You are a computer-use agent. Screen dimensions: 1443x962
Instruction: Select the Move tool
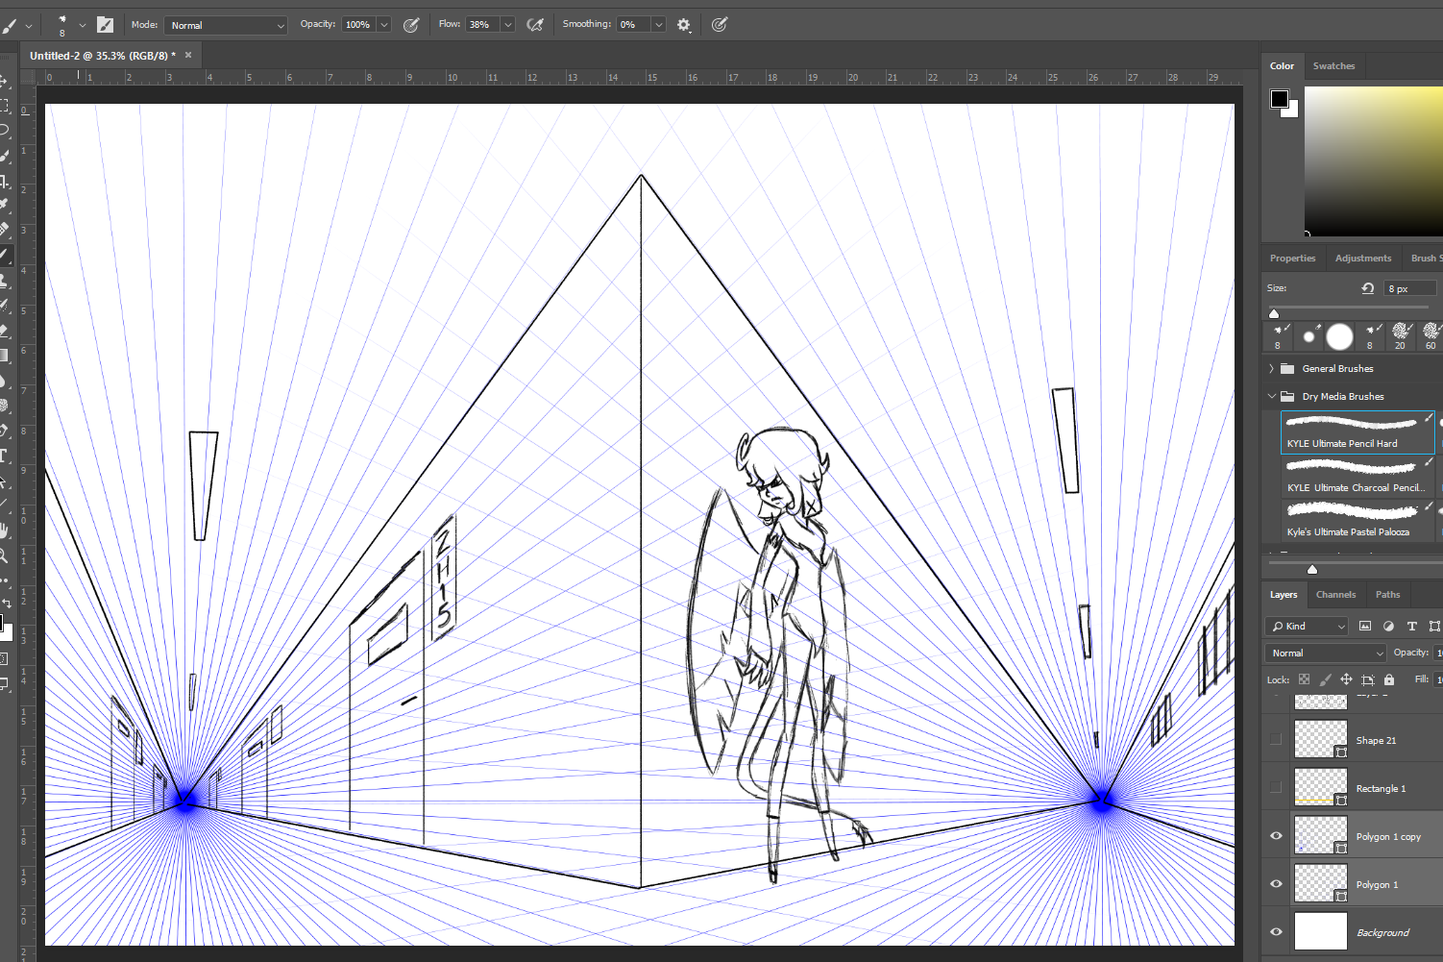[4, 81]
